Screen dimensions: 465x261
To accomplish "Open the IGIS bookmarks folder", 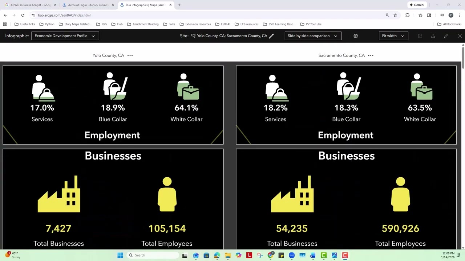I will [x=101, y=24].
